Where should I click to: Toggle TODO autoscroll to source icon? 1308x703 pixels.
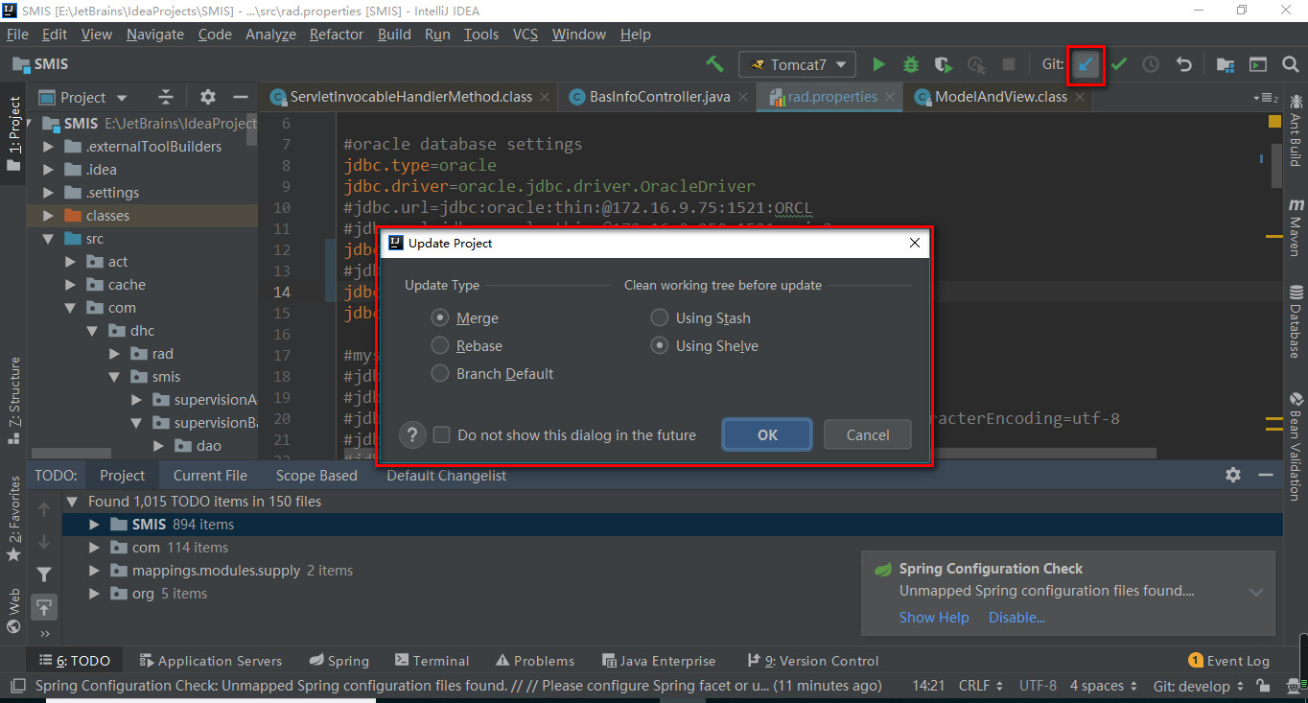(x=44, y=607)
